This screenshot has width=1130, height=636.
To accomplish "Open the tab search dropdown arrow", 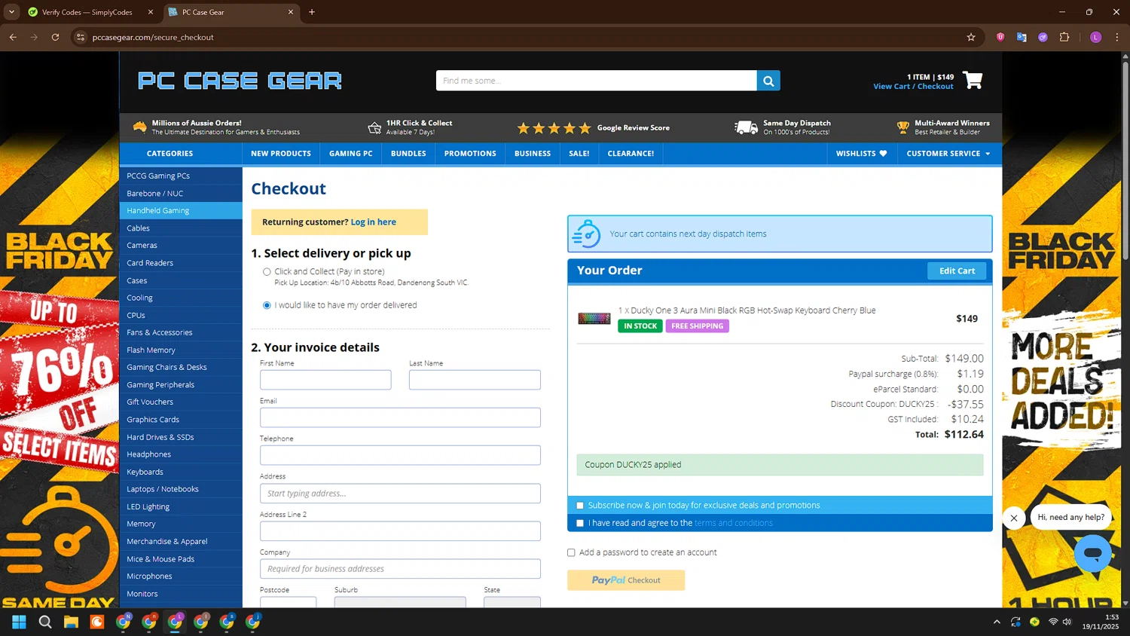I will pos(11,12).
